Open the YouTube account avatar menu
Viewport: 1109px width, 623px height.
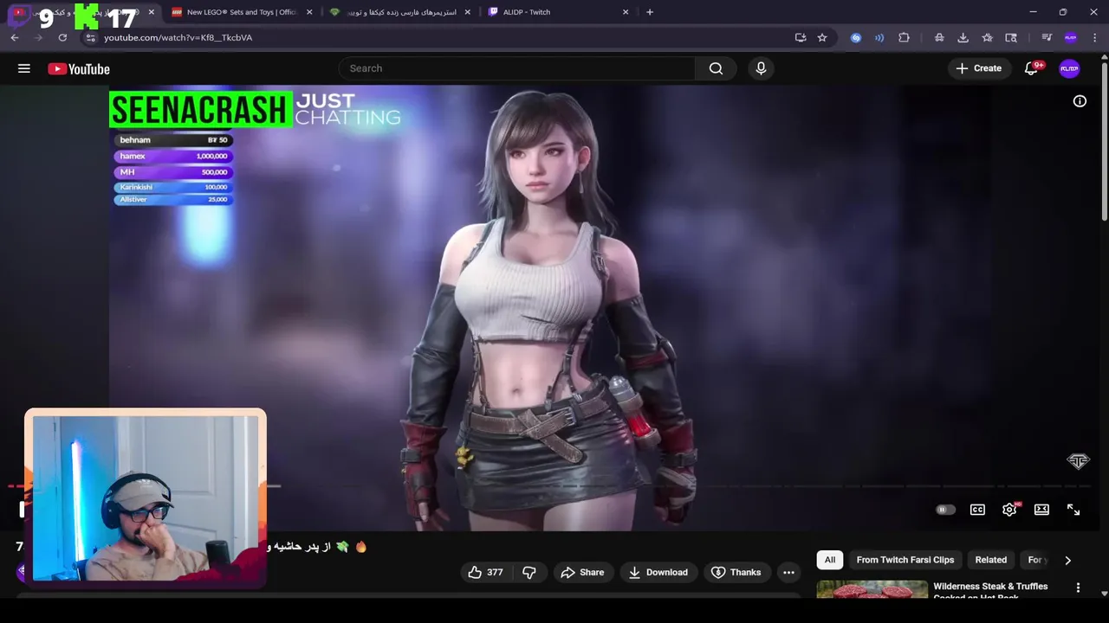coord(1069,68)
